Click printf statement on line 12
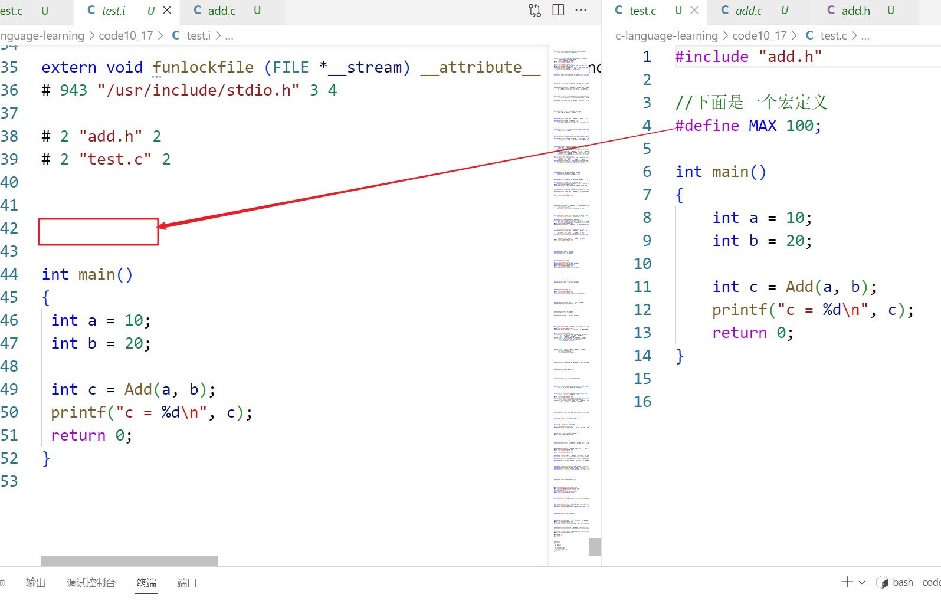941x604 pixels. pos(813,310)
